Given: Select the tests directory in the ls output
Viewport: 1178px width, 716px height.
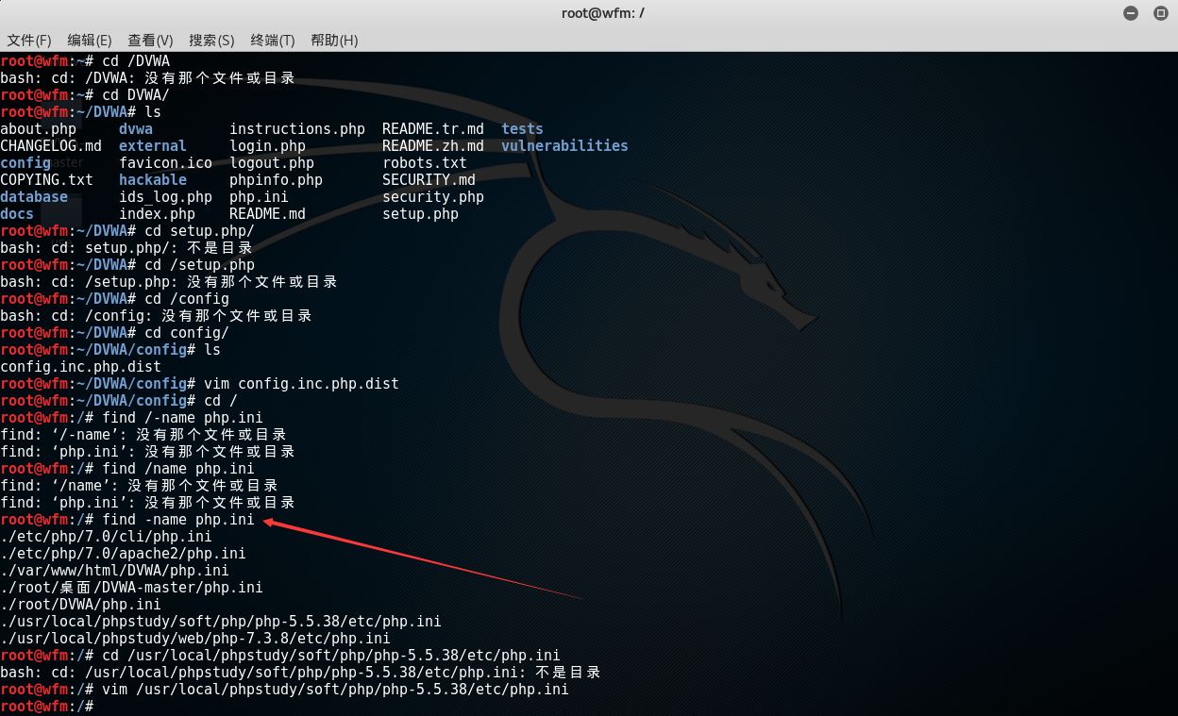Looking at the screenshot, I should pos(521,128).
